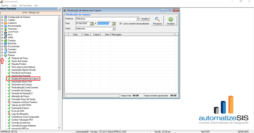The image size is (254, 133).
Task: Open the Opções menu
Action: (5, 5)
